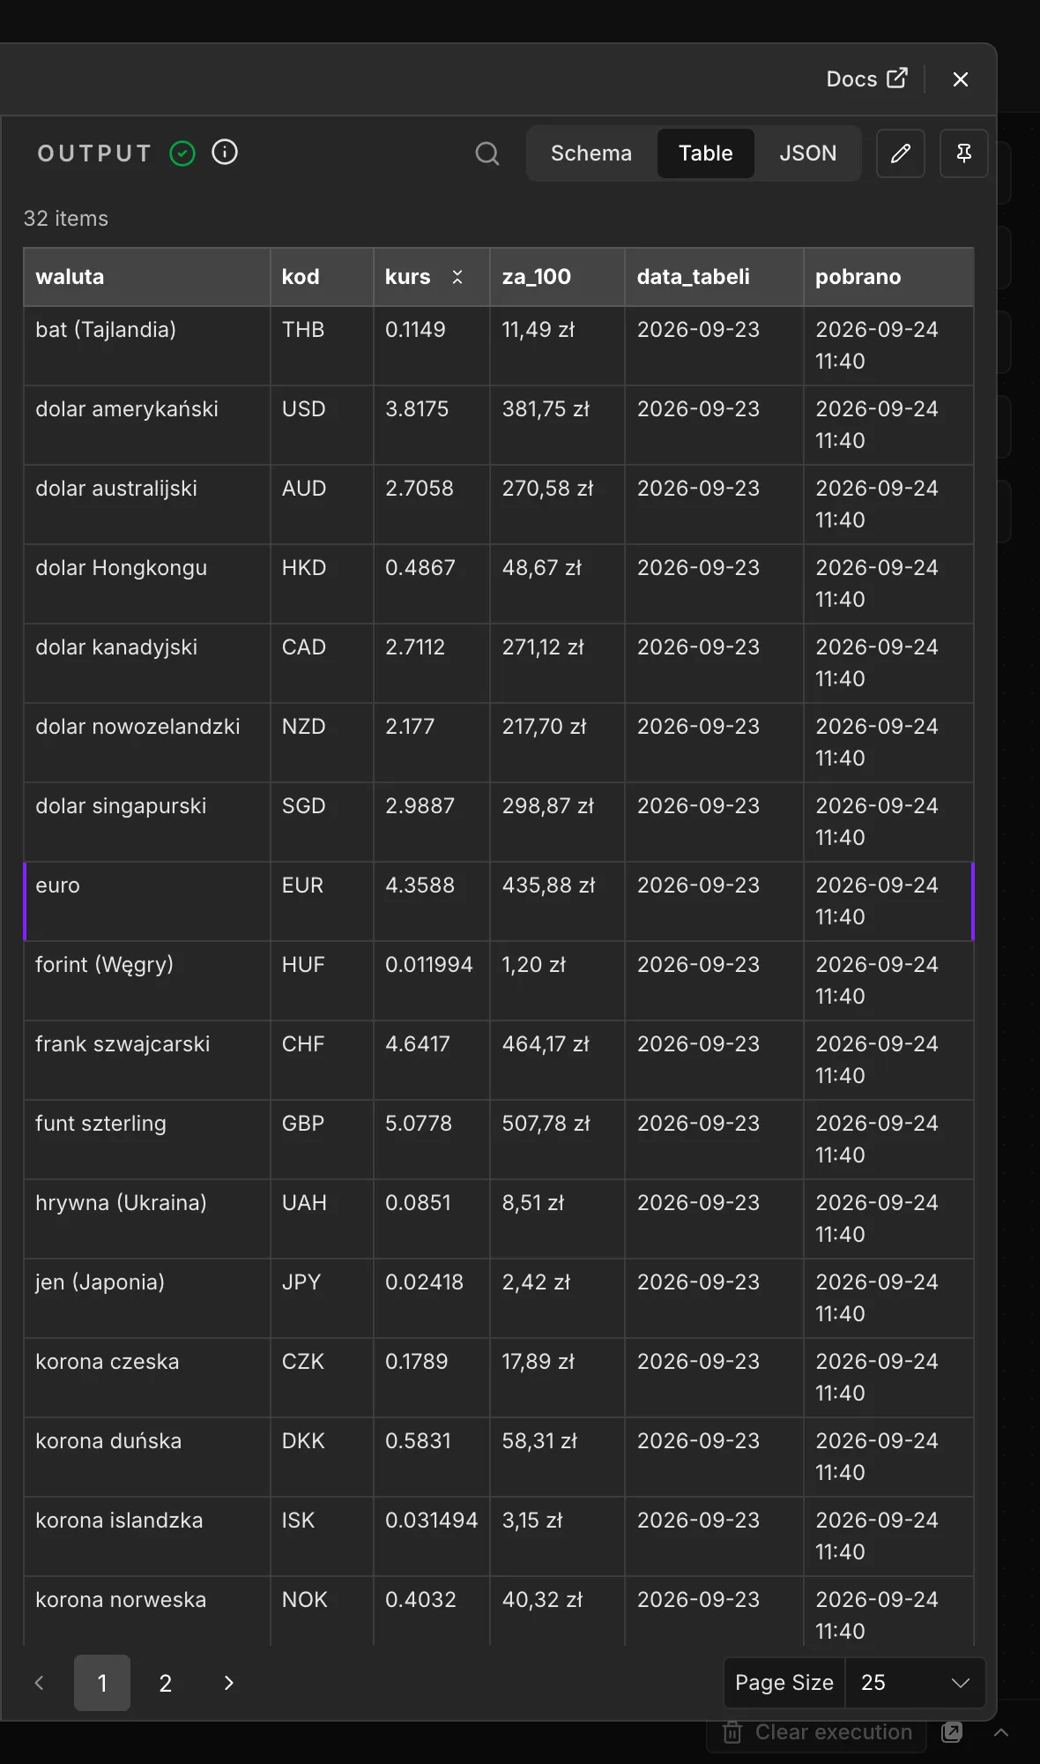The width and height of the screenshot is (1040, 1764).
Task: Close the node panel with X
Action: pos(961,79)
